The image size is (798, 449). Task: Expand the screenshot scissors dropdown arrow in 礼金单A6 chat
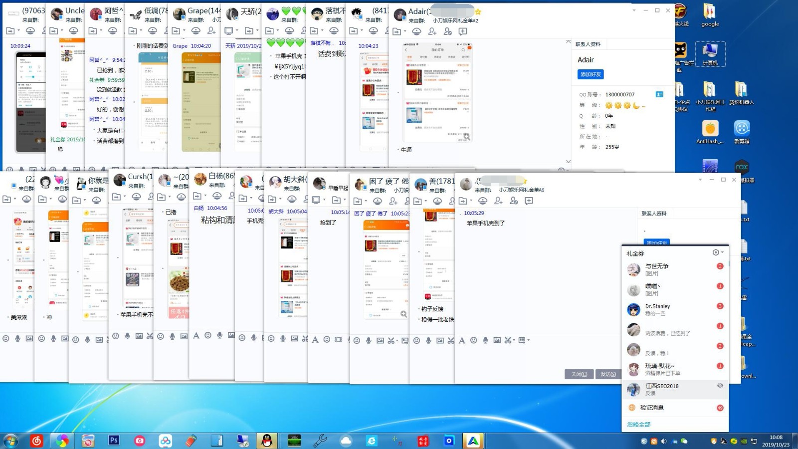point(513,340)
